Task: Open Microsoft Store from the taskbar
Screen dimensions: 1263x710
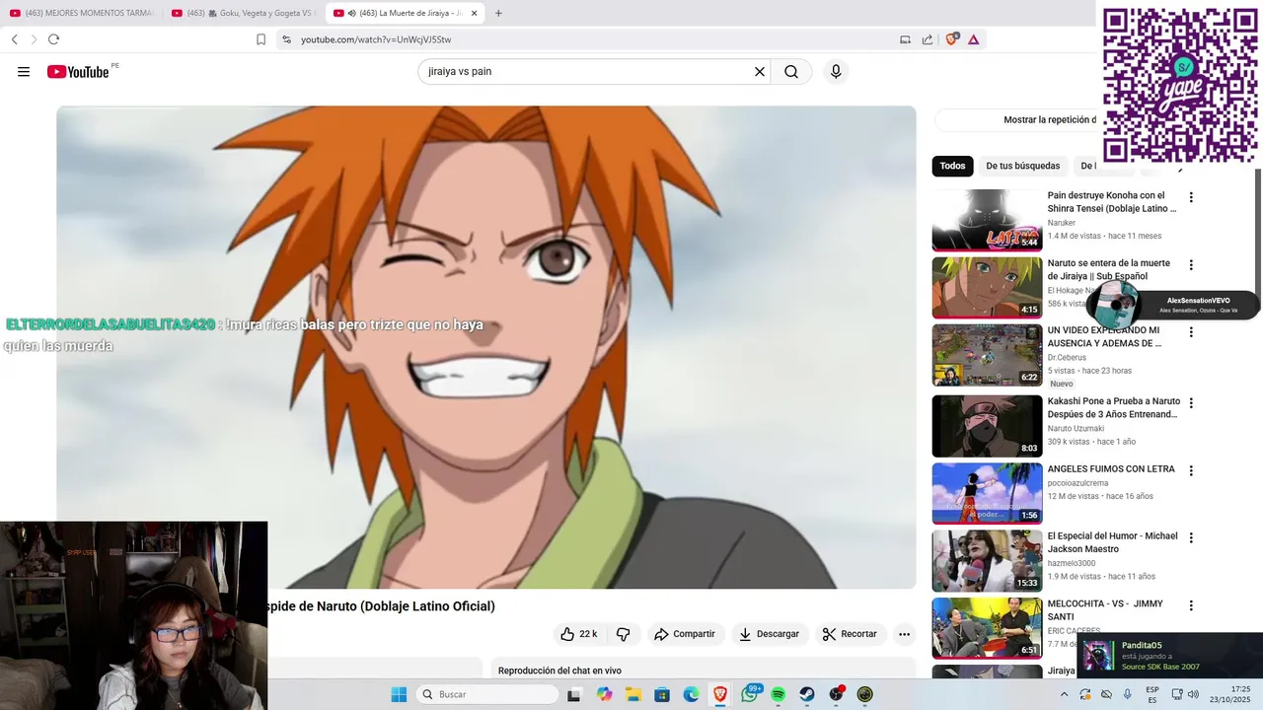Action: point(662,694)
